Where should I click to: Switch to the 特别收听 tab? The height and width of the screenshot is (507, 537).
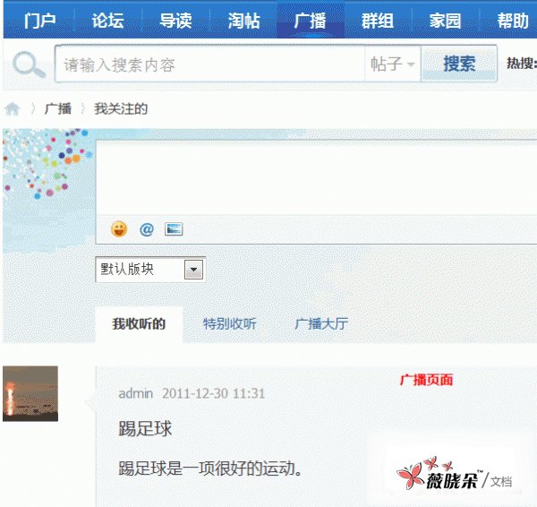(x=229, y=324)
